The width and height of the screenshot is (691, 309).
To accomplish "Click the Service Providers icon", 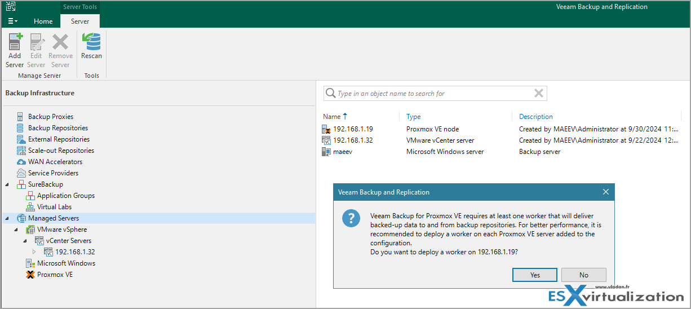I will [21, 173].
